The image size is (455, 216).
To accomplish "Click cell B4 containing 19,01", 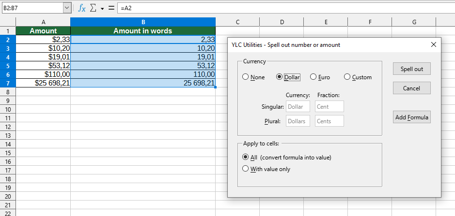I will click(143, 57).
